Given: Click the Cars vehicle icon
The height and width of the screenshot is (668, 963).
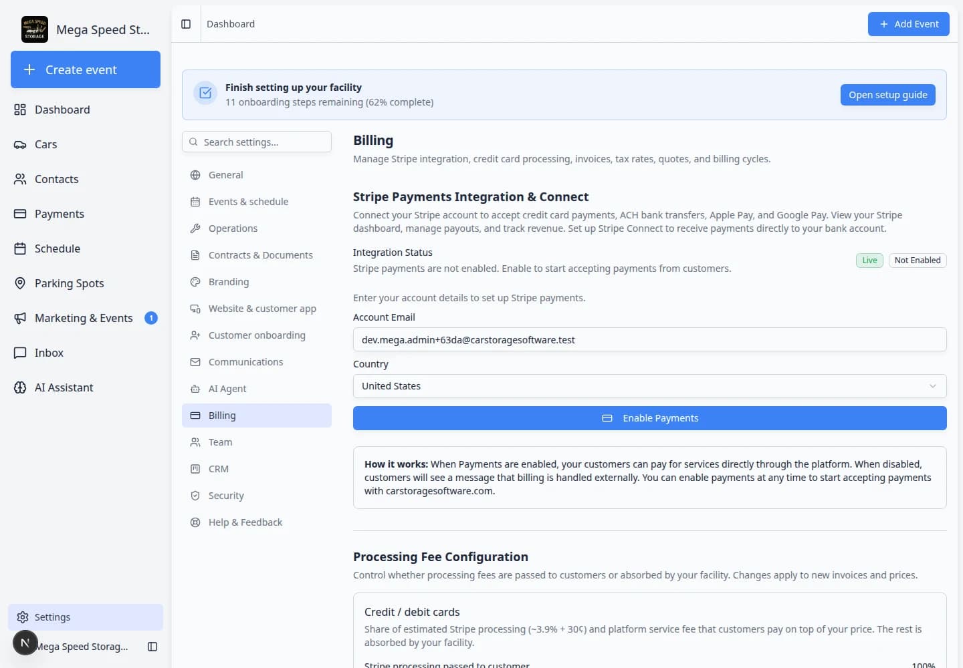Looking at the screenshot, I should tap(20, 144).
